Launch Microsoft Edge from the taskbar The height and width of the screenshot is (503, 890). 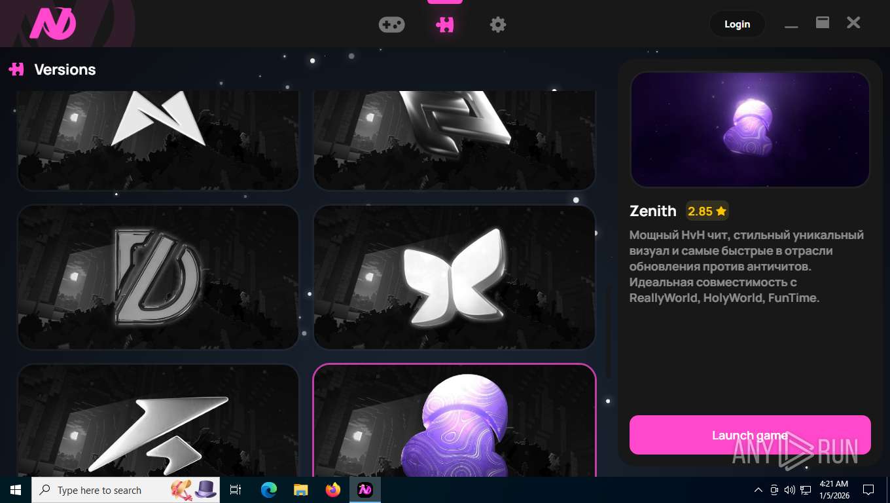pyautogui.click(x=268, y=490)
